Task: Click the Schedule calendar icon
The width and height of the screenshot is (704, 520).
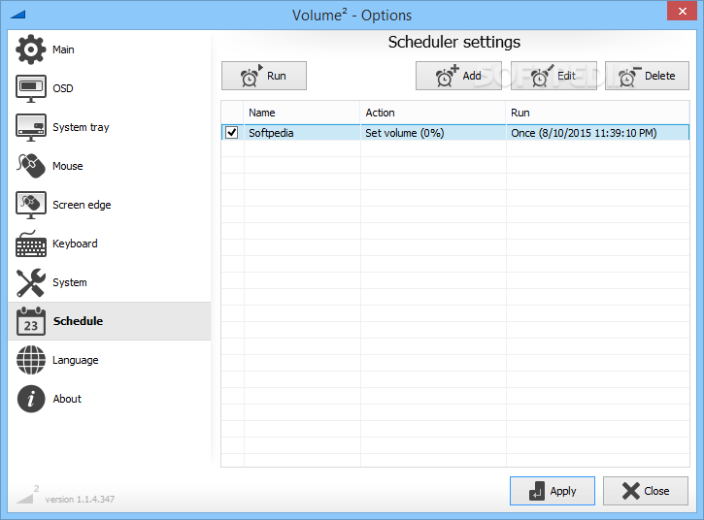Action: 30,321
